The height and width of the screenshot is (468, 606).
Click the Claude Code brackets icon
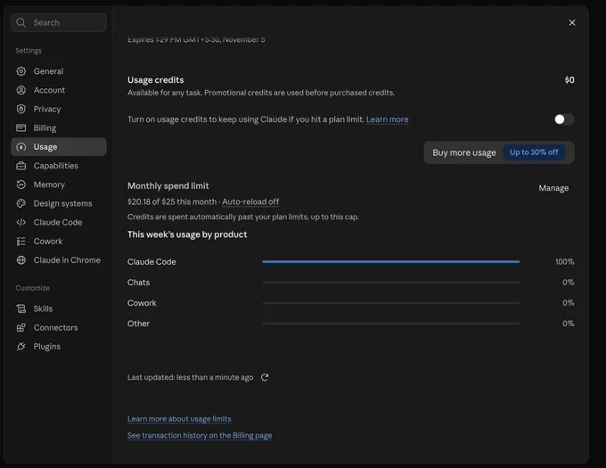point(21,222)
